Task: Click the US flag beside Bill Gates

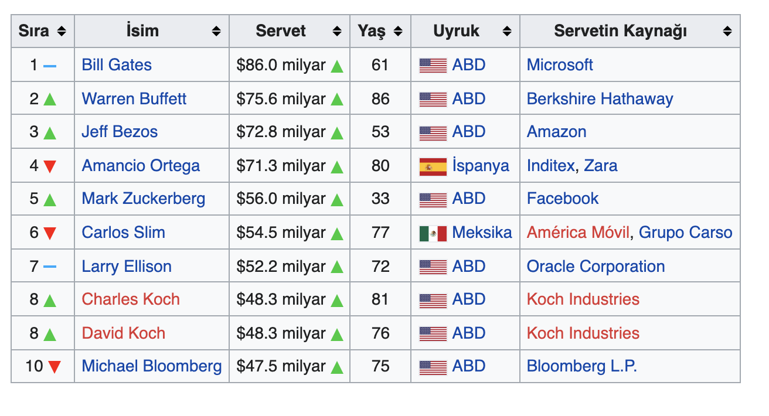Action: coord(433,66)
